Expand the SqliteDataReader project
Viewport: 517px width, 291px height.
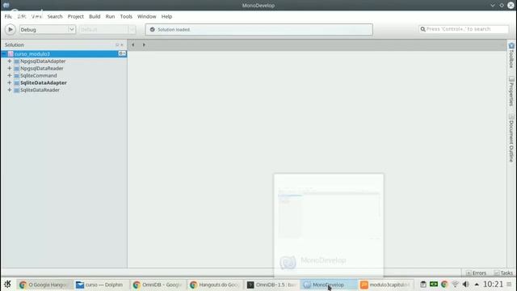tap(10, 90)
